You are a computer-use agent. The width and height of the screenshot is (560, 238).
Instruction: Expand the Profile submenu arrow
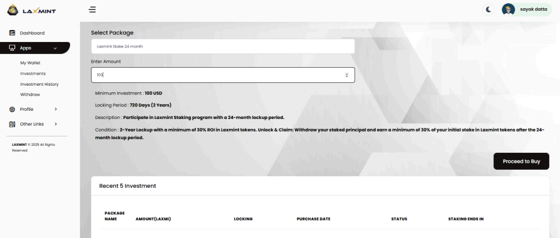pyautogui.click(x=56, y=109)
